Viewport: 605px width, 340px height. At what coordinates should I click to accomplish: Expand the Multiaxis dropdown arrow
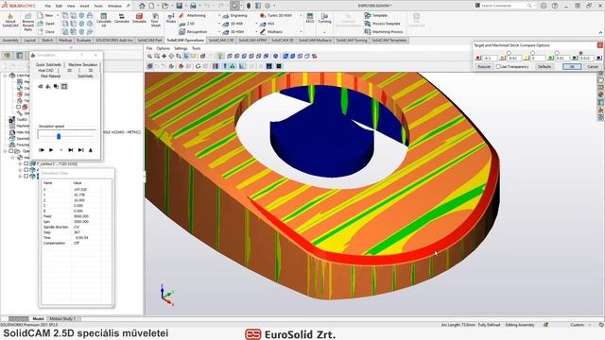[x=301, y=31]
